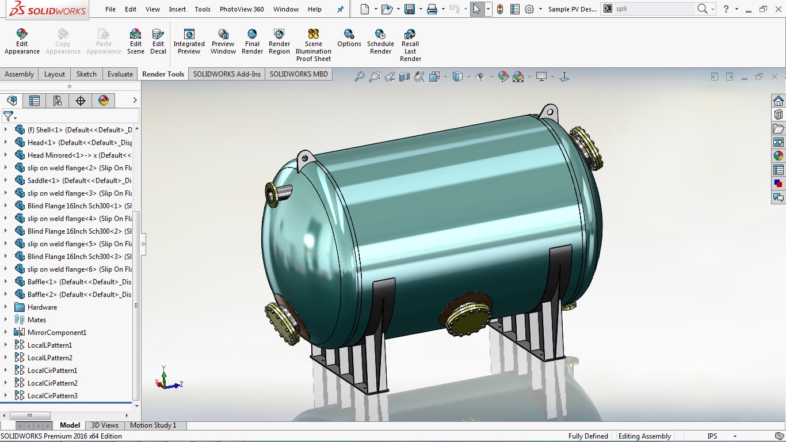Open the Edit Scene tool
Screen dimensions: 786x442
pyautogui.click(x=136, y=41)
